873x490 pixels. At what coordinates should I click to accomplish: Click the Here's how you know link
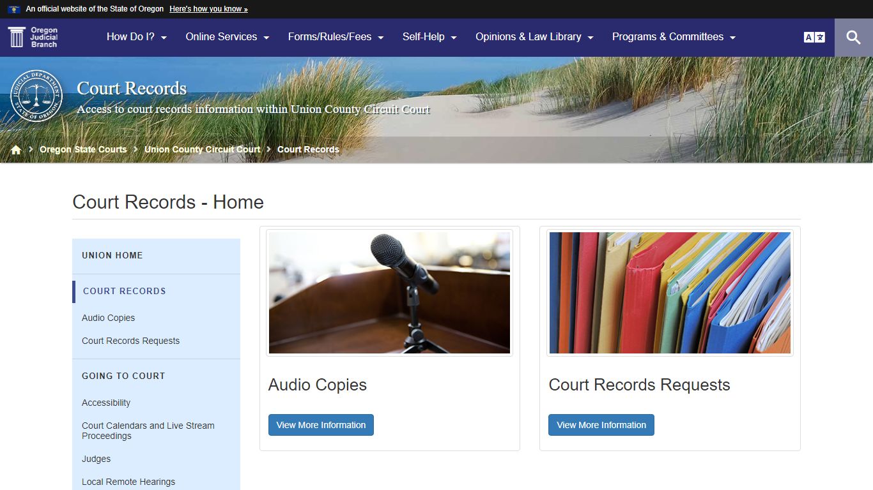[208, 9]
